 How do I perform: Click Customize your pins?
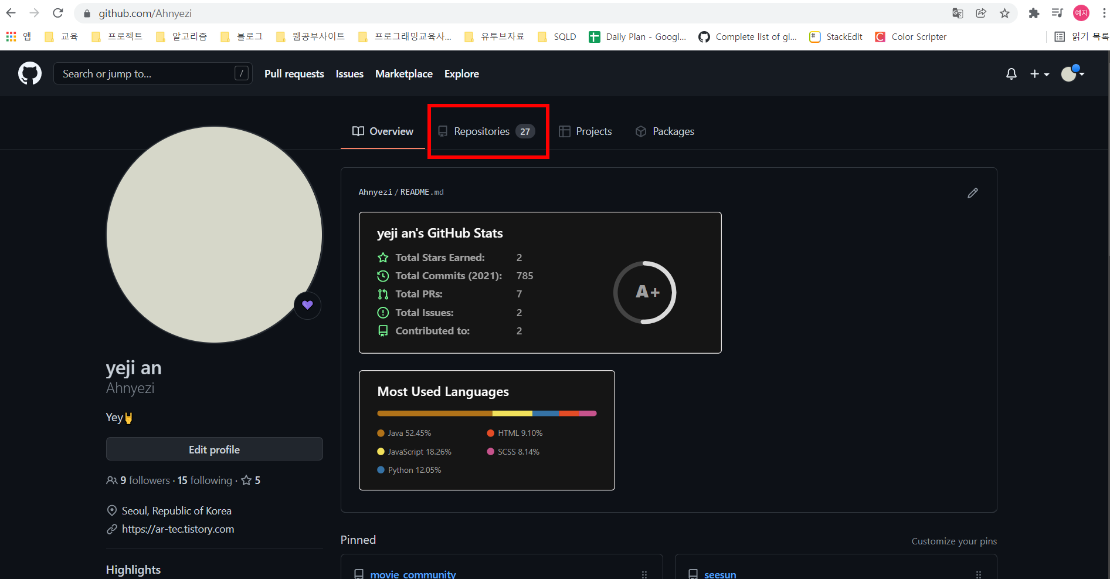tap(954, 541)
